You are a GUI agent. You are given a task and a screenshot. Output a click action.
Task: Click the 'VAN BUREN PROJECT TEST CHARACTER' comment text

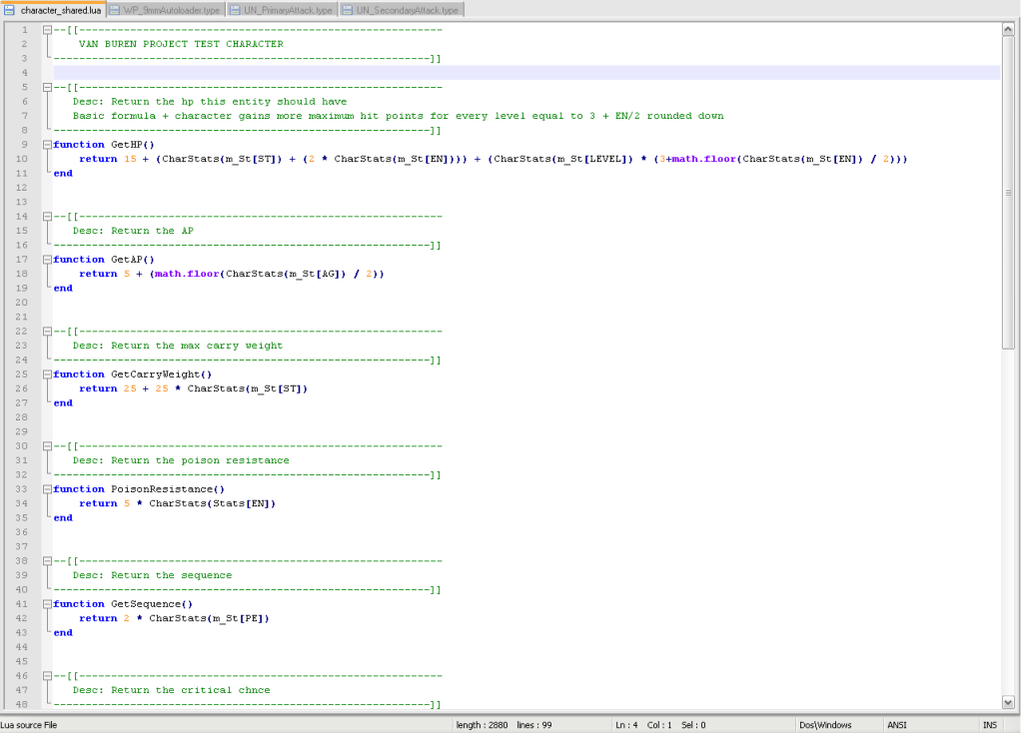tap(181, 44)
